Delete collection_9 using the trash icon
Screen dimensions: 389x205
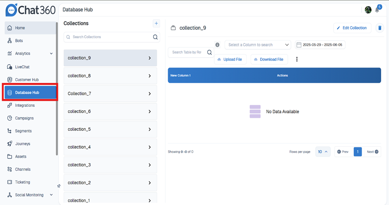click(x=379, y=28)
